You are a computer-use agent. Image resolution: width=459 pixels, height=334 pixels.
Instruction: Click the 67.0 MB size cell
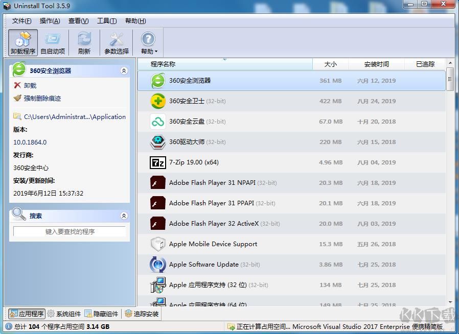click(331, 122)
